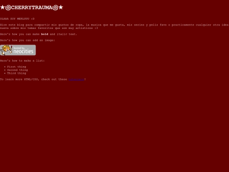
Task: Click the 'First thing' list item
Action: [x=17, y=67]
